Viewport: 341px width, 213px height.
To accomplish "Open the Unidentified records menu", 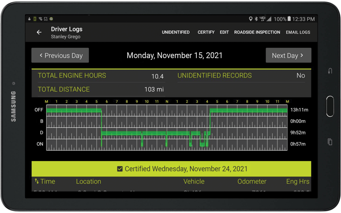I will [x=176, y=32].
